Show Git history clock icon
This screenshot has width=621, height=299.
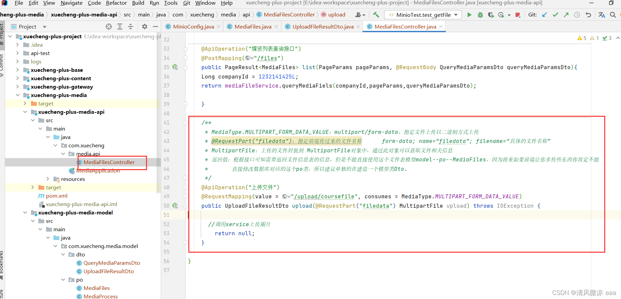[x=577, y=15]
